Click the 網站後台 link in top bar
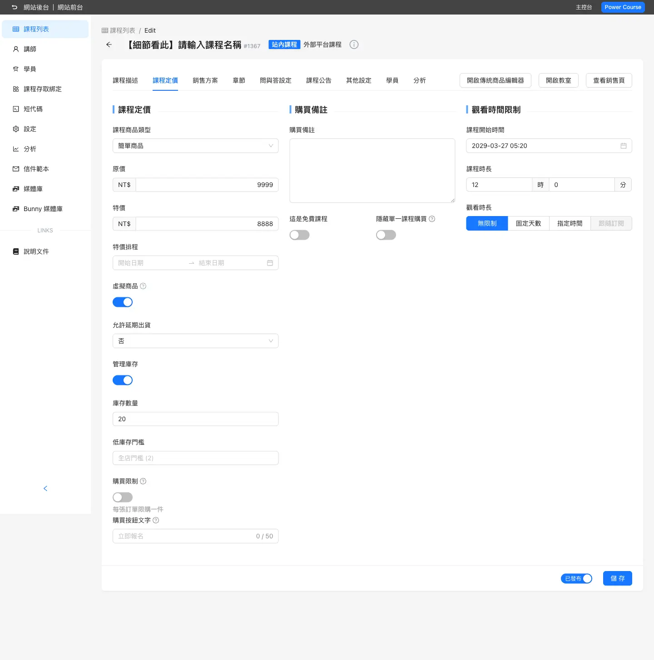 coord(36,7)
